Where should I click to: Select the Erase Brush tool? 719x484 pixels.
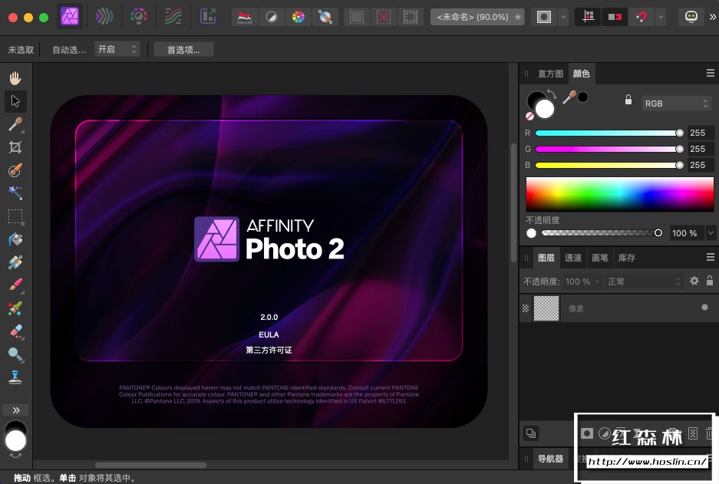point(15,331)
